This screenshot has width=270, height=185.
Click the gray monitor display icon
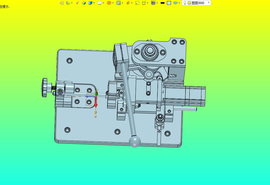coord(153,3)
